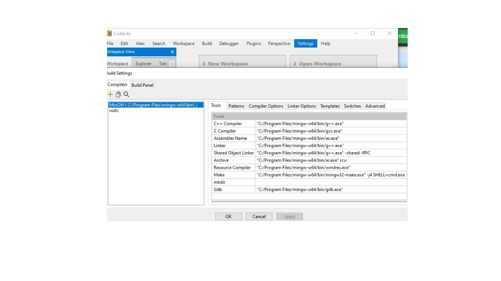
Task: Select the rustc compiler entry
Action: pyautogui.click(x=156, y=111)
